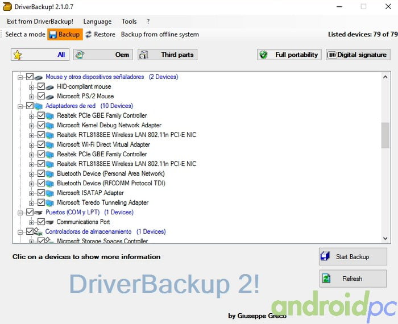Click the Refresh button label
Image resolution: width=398 pixels, height=324 pixels.
pyautogui.click(x=353, y=279)
